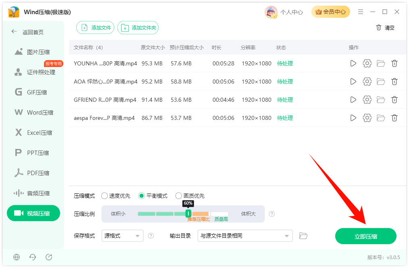Select 画质优先 compression mode

(x=190, y=196)
